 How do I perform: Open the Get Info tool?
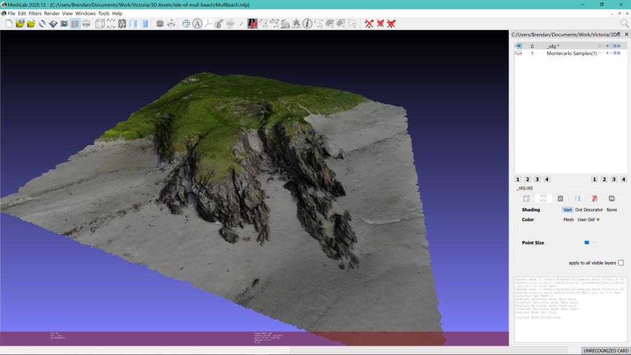pos(307,23)
